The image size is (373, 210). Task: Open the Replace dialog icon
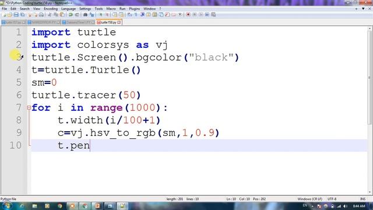tap(92, 15)
